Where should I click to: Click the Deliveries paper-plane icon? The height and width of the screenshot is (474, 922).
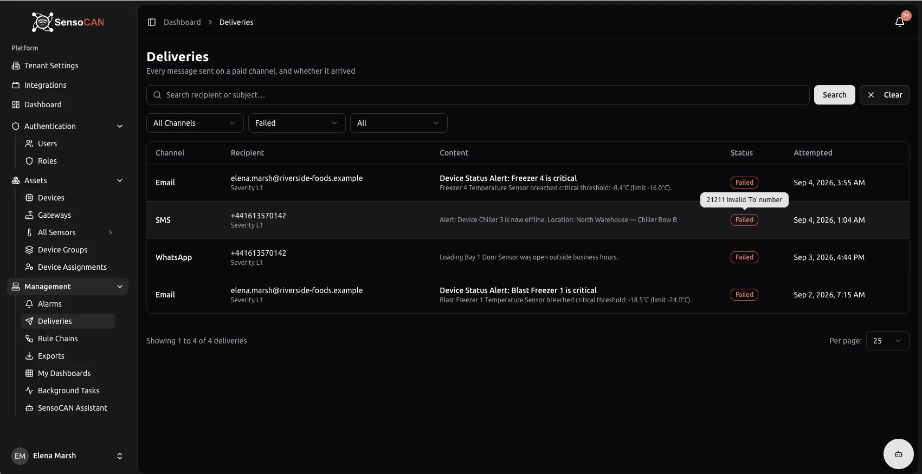pyautogui.click(x=29, y=321)
